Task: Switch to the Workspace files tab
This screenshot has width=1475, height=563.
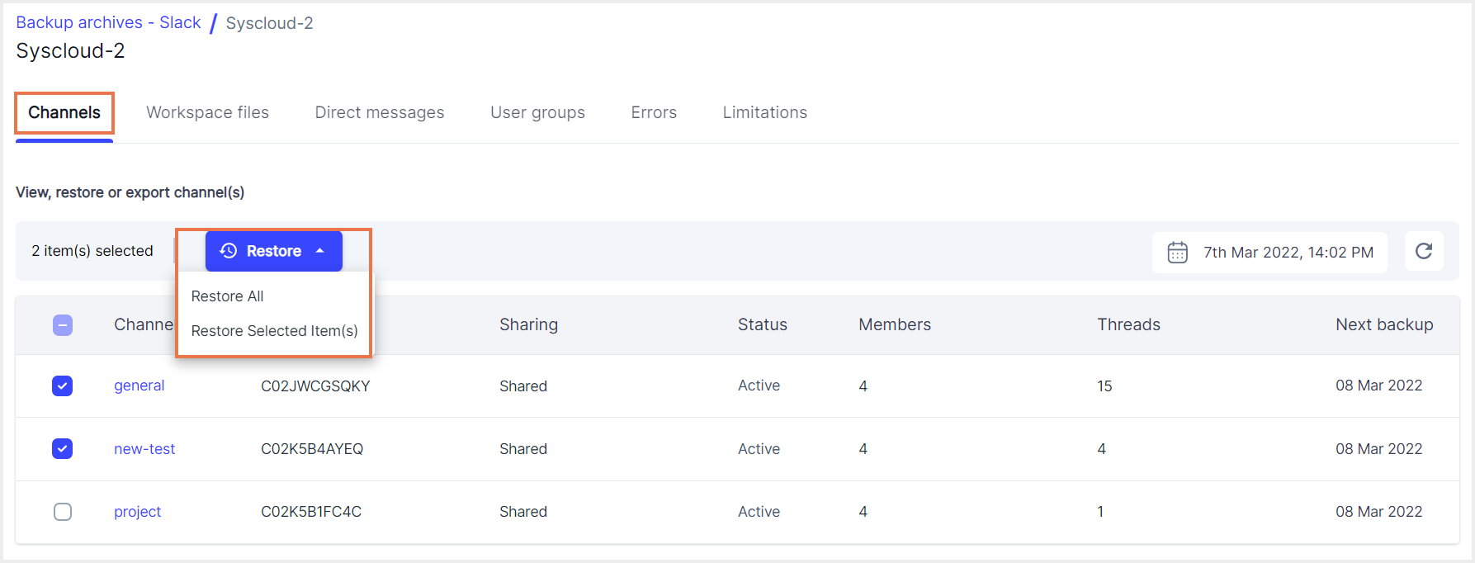Action: [207, 112]
